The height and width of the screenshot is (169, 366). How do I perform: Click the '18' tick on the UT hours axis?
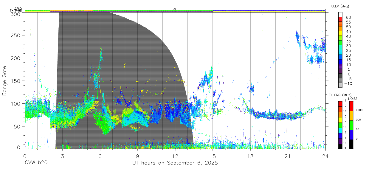(250, 156)
